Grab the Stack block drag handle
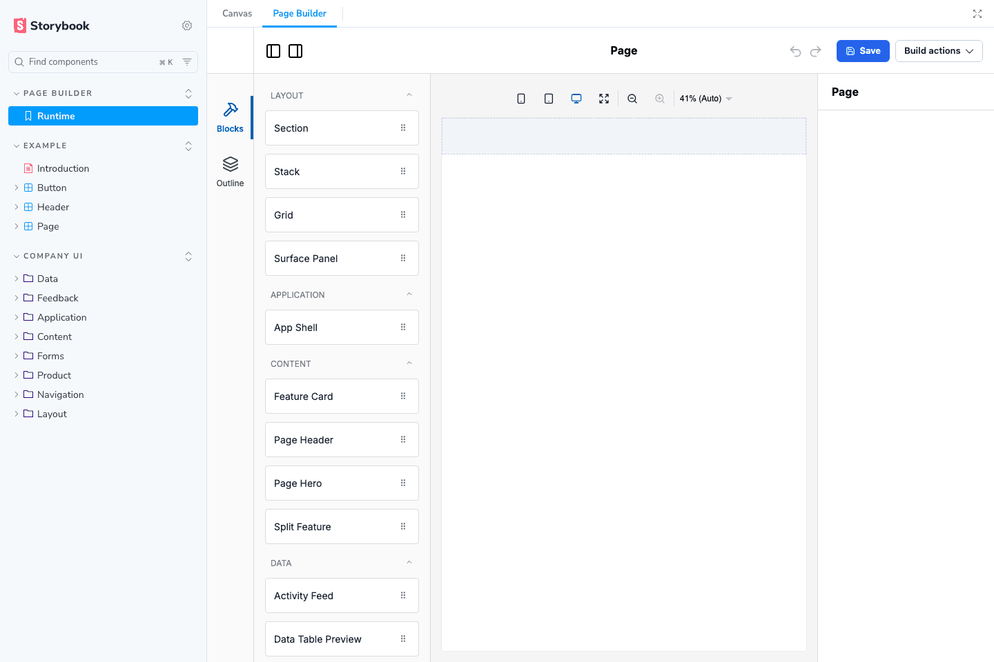Viewport: 994px width, 662px height. [403, 171]
